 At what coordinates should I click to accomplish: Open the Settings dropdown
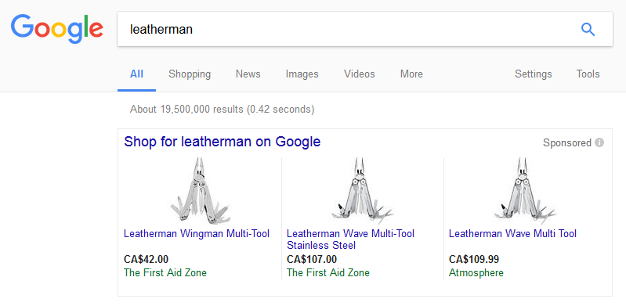(533, 74)
